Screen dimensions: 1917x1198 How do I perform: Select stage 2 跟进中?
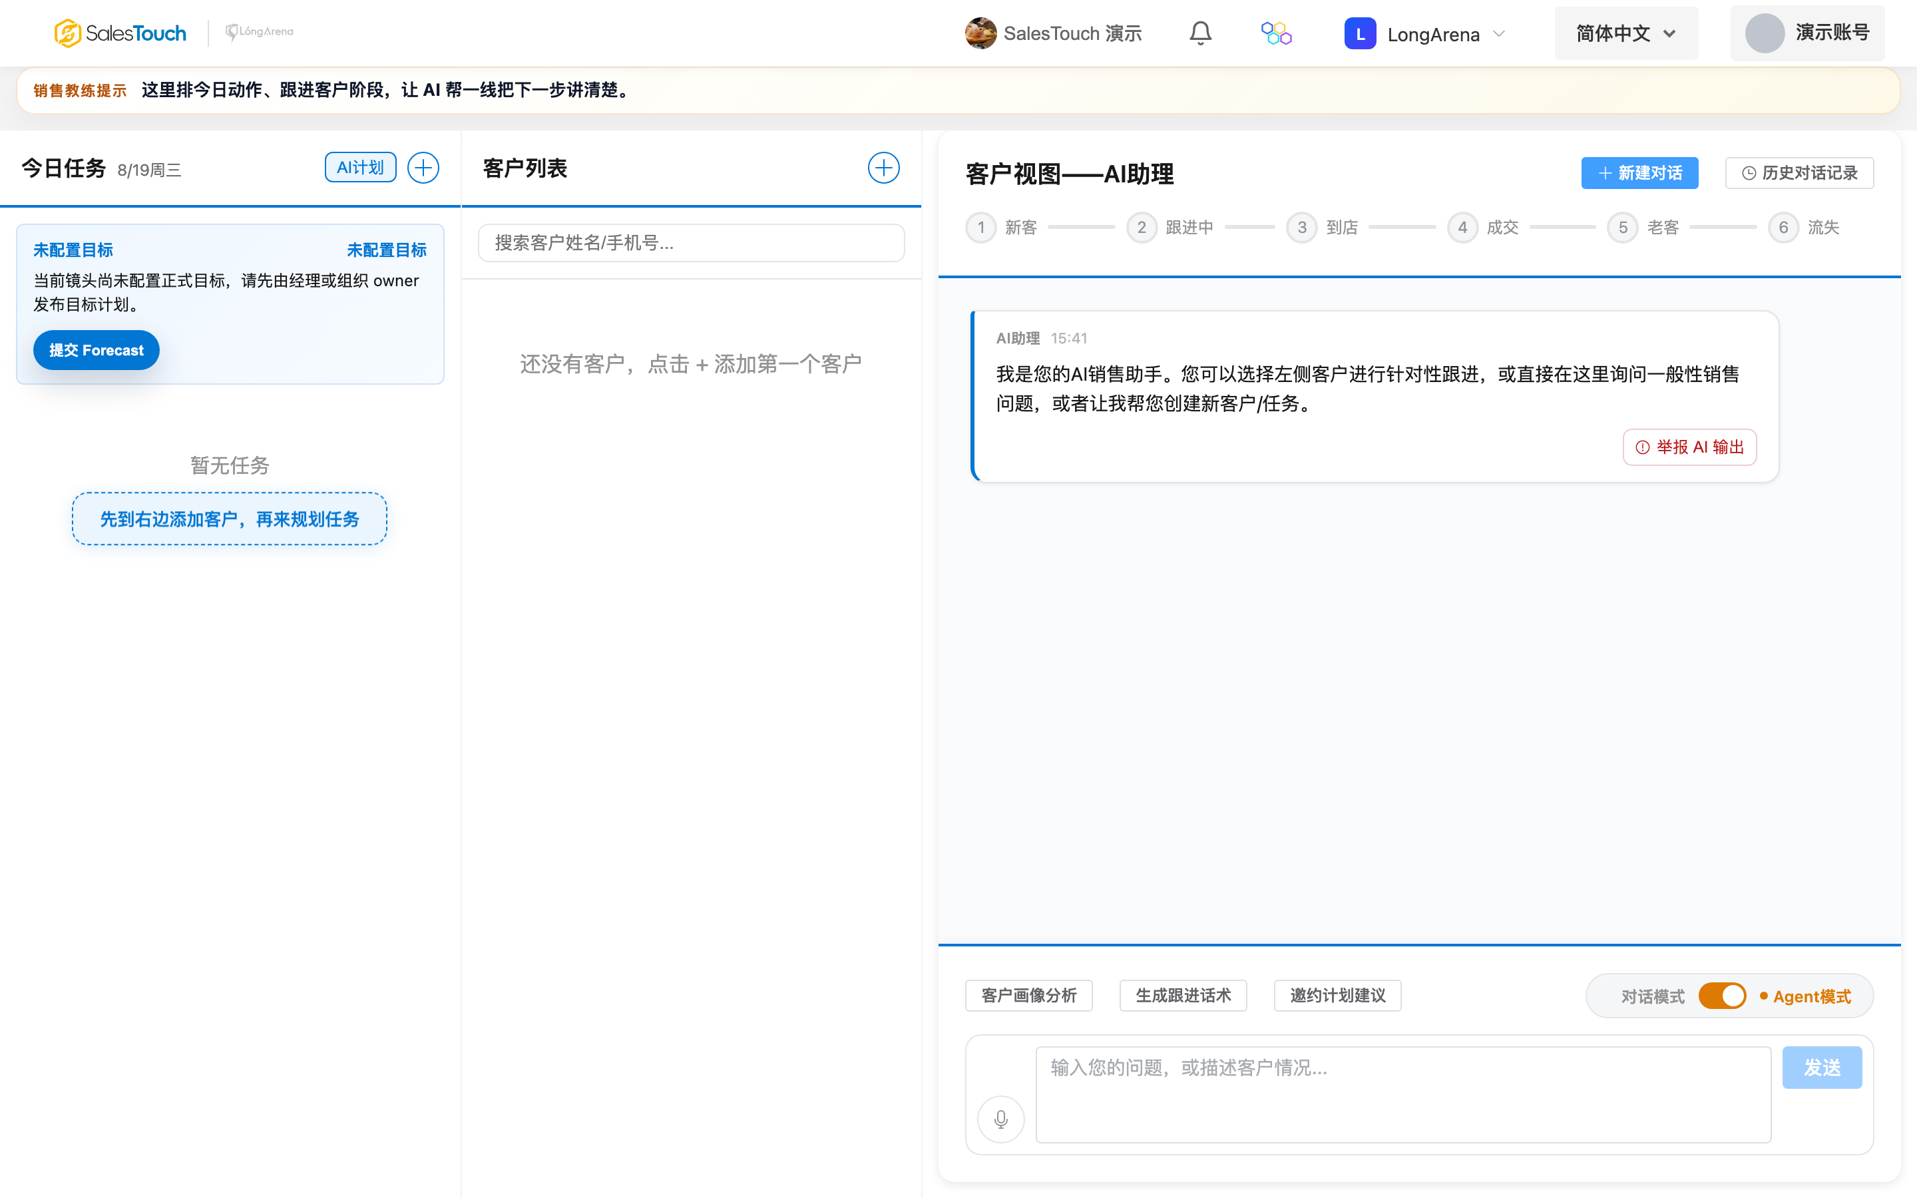click(x=1170, y=228)
